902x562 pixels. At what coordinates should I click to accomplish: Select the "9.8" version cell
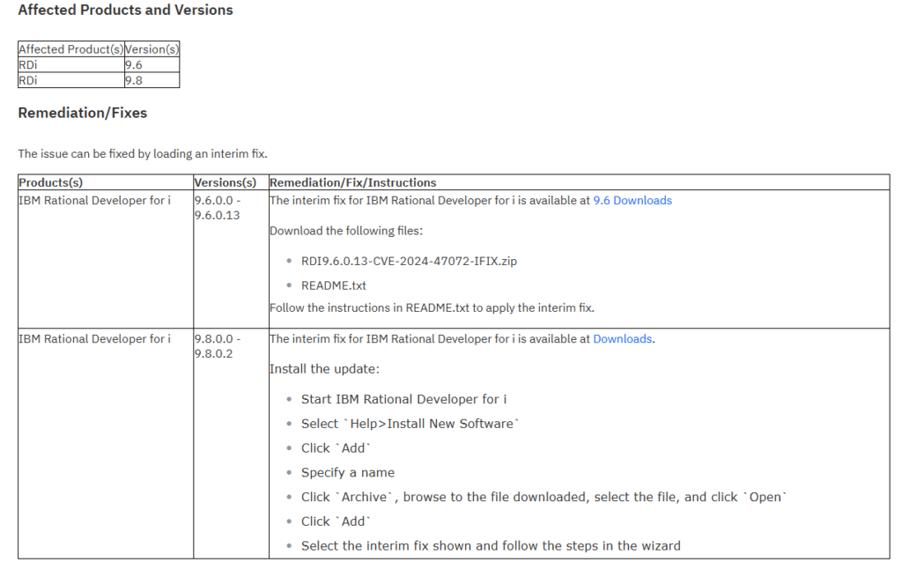tap(152, 80)
